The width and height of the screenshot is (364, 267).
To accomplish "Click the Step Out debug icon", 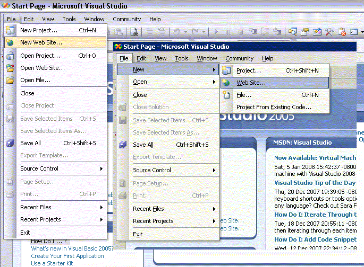I will coord(277,31).
